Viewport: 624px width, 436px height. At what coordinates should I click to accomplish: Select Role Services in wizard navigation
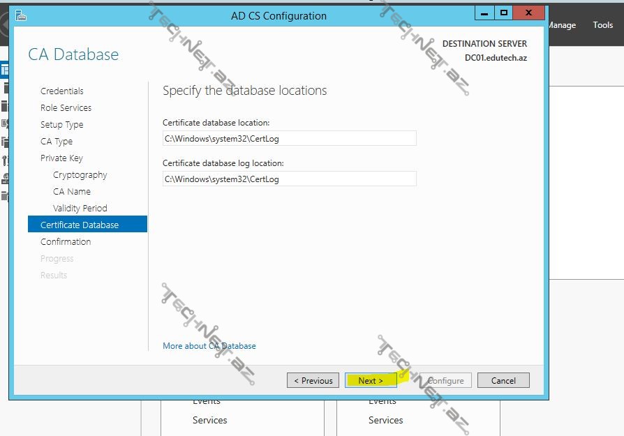[66, 108]
